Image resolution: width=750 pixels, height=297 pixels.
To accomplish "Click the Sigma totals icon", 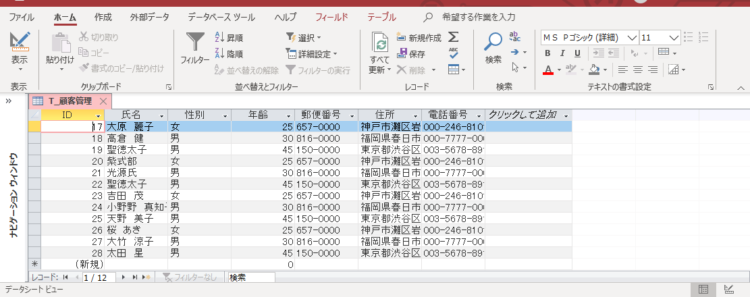I will pyautogui.click(x=454, y=37).
